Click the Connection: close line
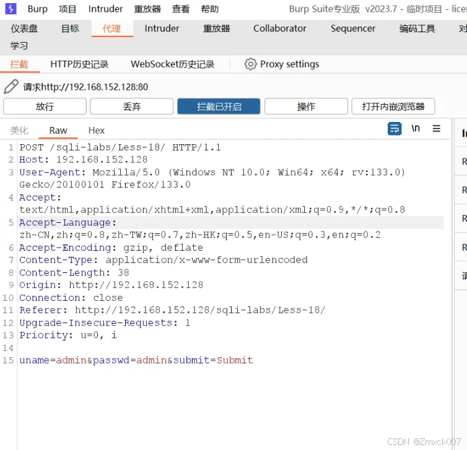467x450 pixels. point(71,298)
